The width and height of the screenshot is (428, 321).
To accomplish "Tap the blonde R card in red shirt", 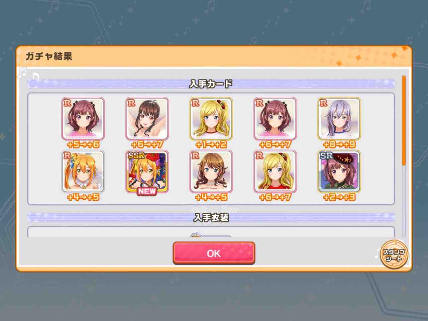I will [x=275, y=172].
